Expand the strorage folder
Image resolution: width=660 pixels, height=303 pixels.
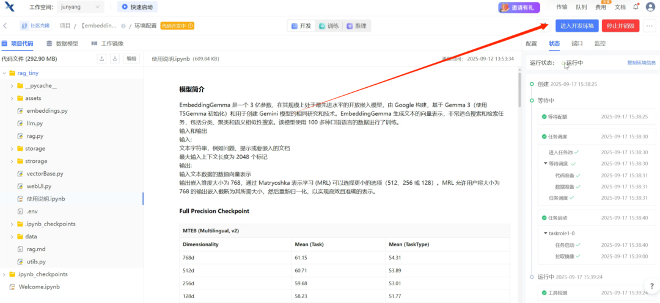[x=12, y=161]
